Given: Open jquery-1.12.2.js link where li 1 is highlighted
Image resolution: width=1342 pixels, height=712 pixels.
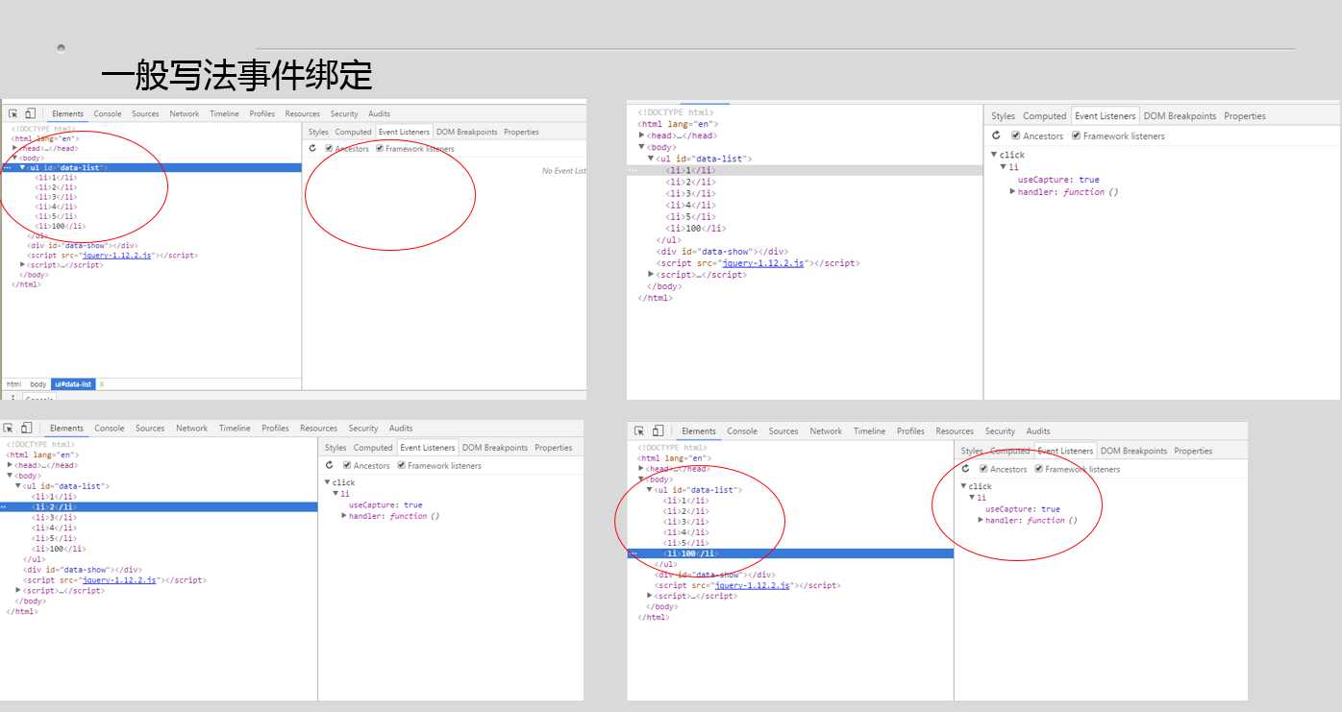Looking at the screenshot, I should (x=762, y=263).
